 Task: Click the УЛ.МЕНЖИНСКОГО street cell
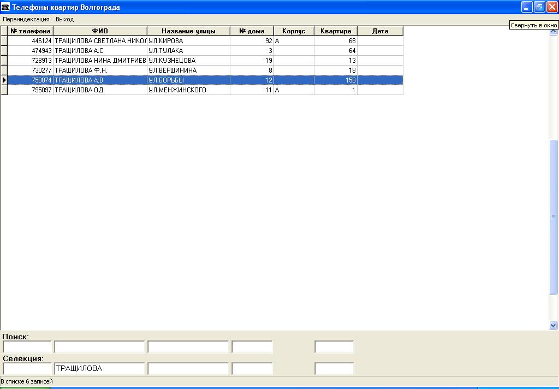[188, 90]
